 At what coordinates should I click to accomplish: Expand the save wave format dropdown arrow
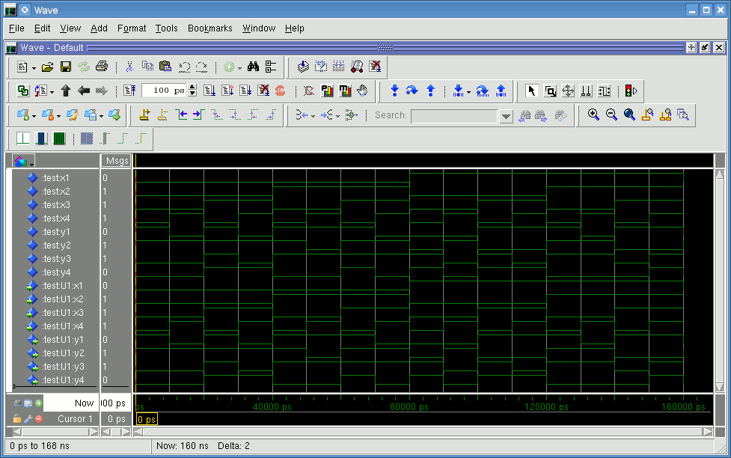(101, 116)
